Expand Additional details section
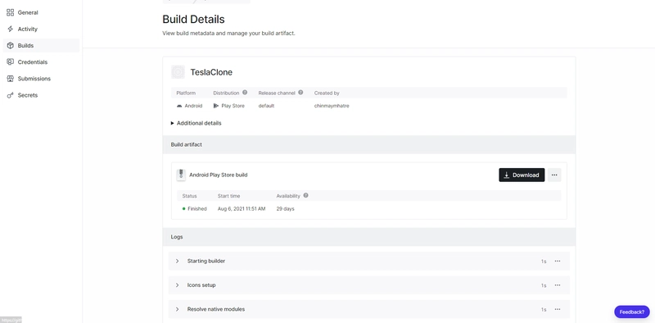Image resolution: width=655 pixels, height=323 pixels. point(196,123)
